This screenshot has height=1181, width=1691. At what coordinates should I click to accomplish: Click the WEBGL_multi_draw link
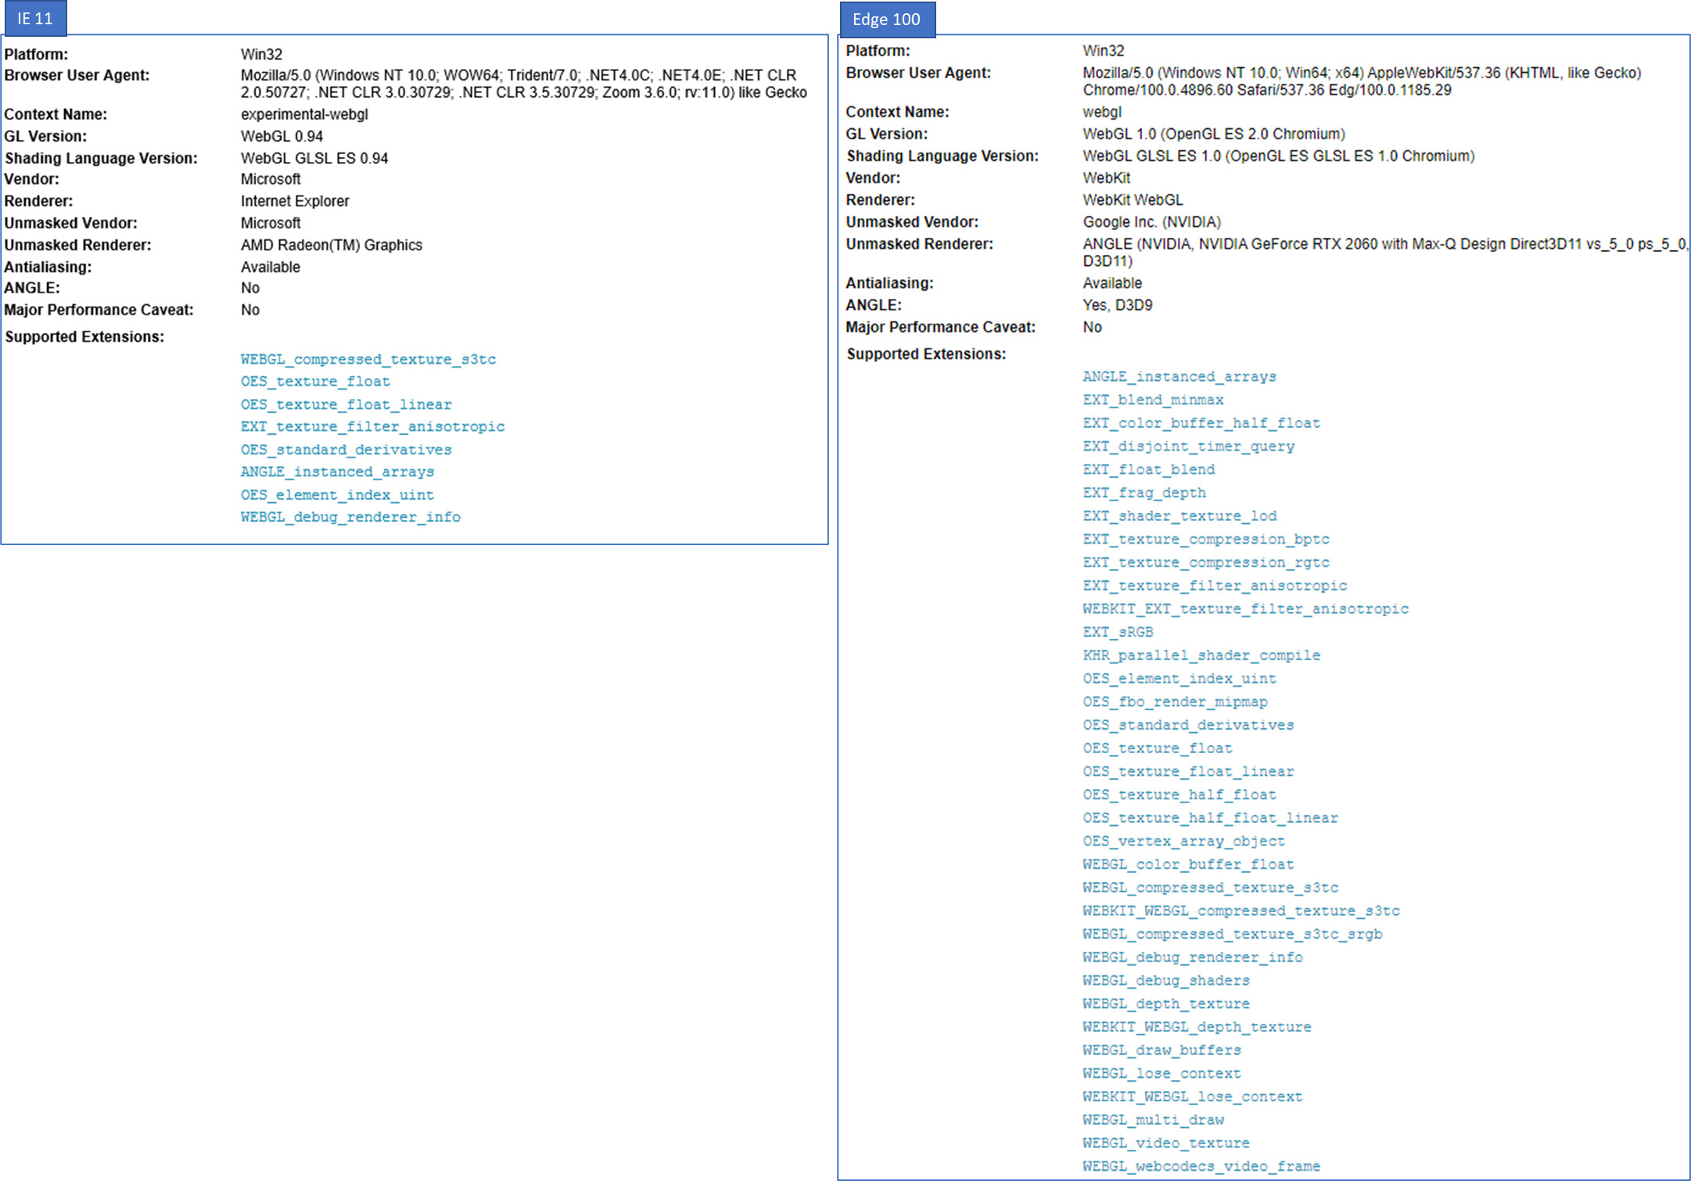[x=1153, y=1120]
